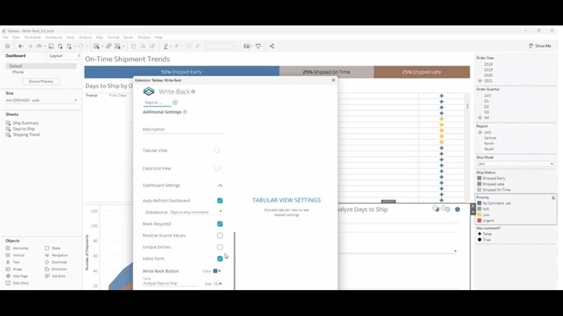563x316 pixels.
Task: Uncheck the Inline Form checkbox
Action: pyautogui.click(x=220, y=259)
